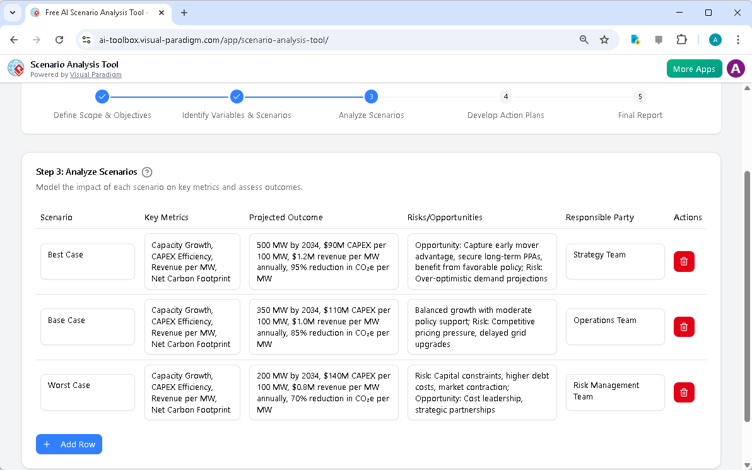Edit the Worst Case scenario name field
The width and height of the screenshot is (752, 470).
tap(87, 392)
